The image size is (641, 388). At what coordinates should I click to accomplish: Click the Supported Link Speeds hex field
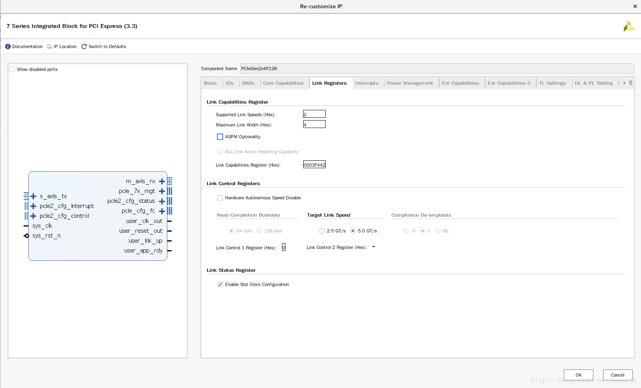point(314,114)
